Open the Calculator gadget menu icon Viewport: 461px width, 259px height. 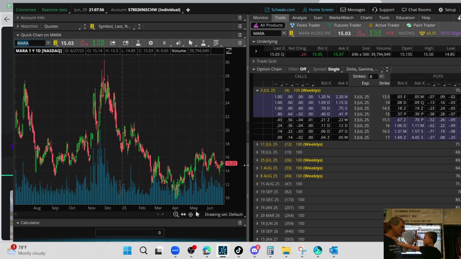click(240, 223)
